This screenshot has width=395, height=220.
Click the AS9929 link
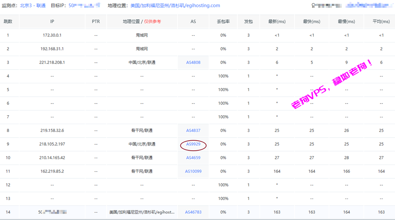[193, 144]
